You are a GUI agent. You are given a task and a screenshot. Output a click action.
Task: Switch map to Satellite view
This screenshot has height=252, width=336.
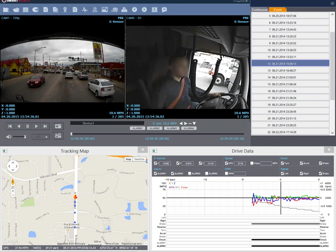click(x=139, y=159)
